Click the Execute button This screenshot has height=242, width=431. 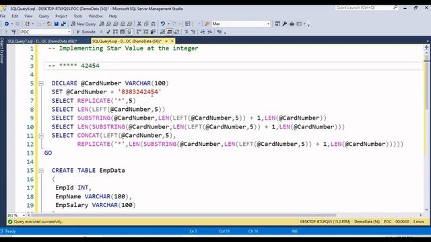click(86, 32)
